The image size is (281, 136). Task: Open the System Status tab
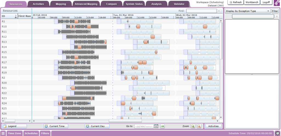click(134, 4)
